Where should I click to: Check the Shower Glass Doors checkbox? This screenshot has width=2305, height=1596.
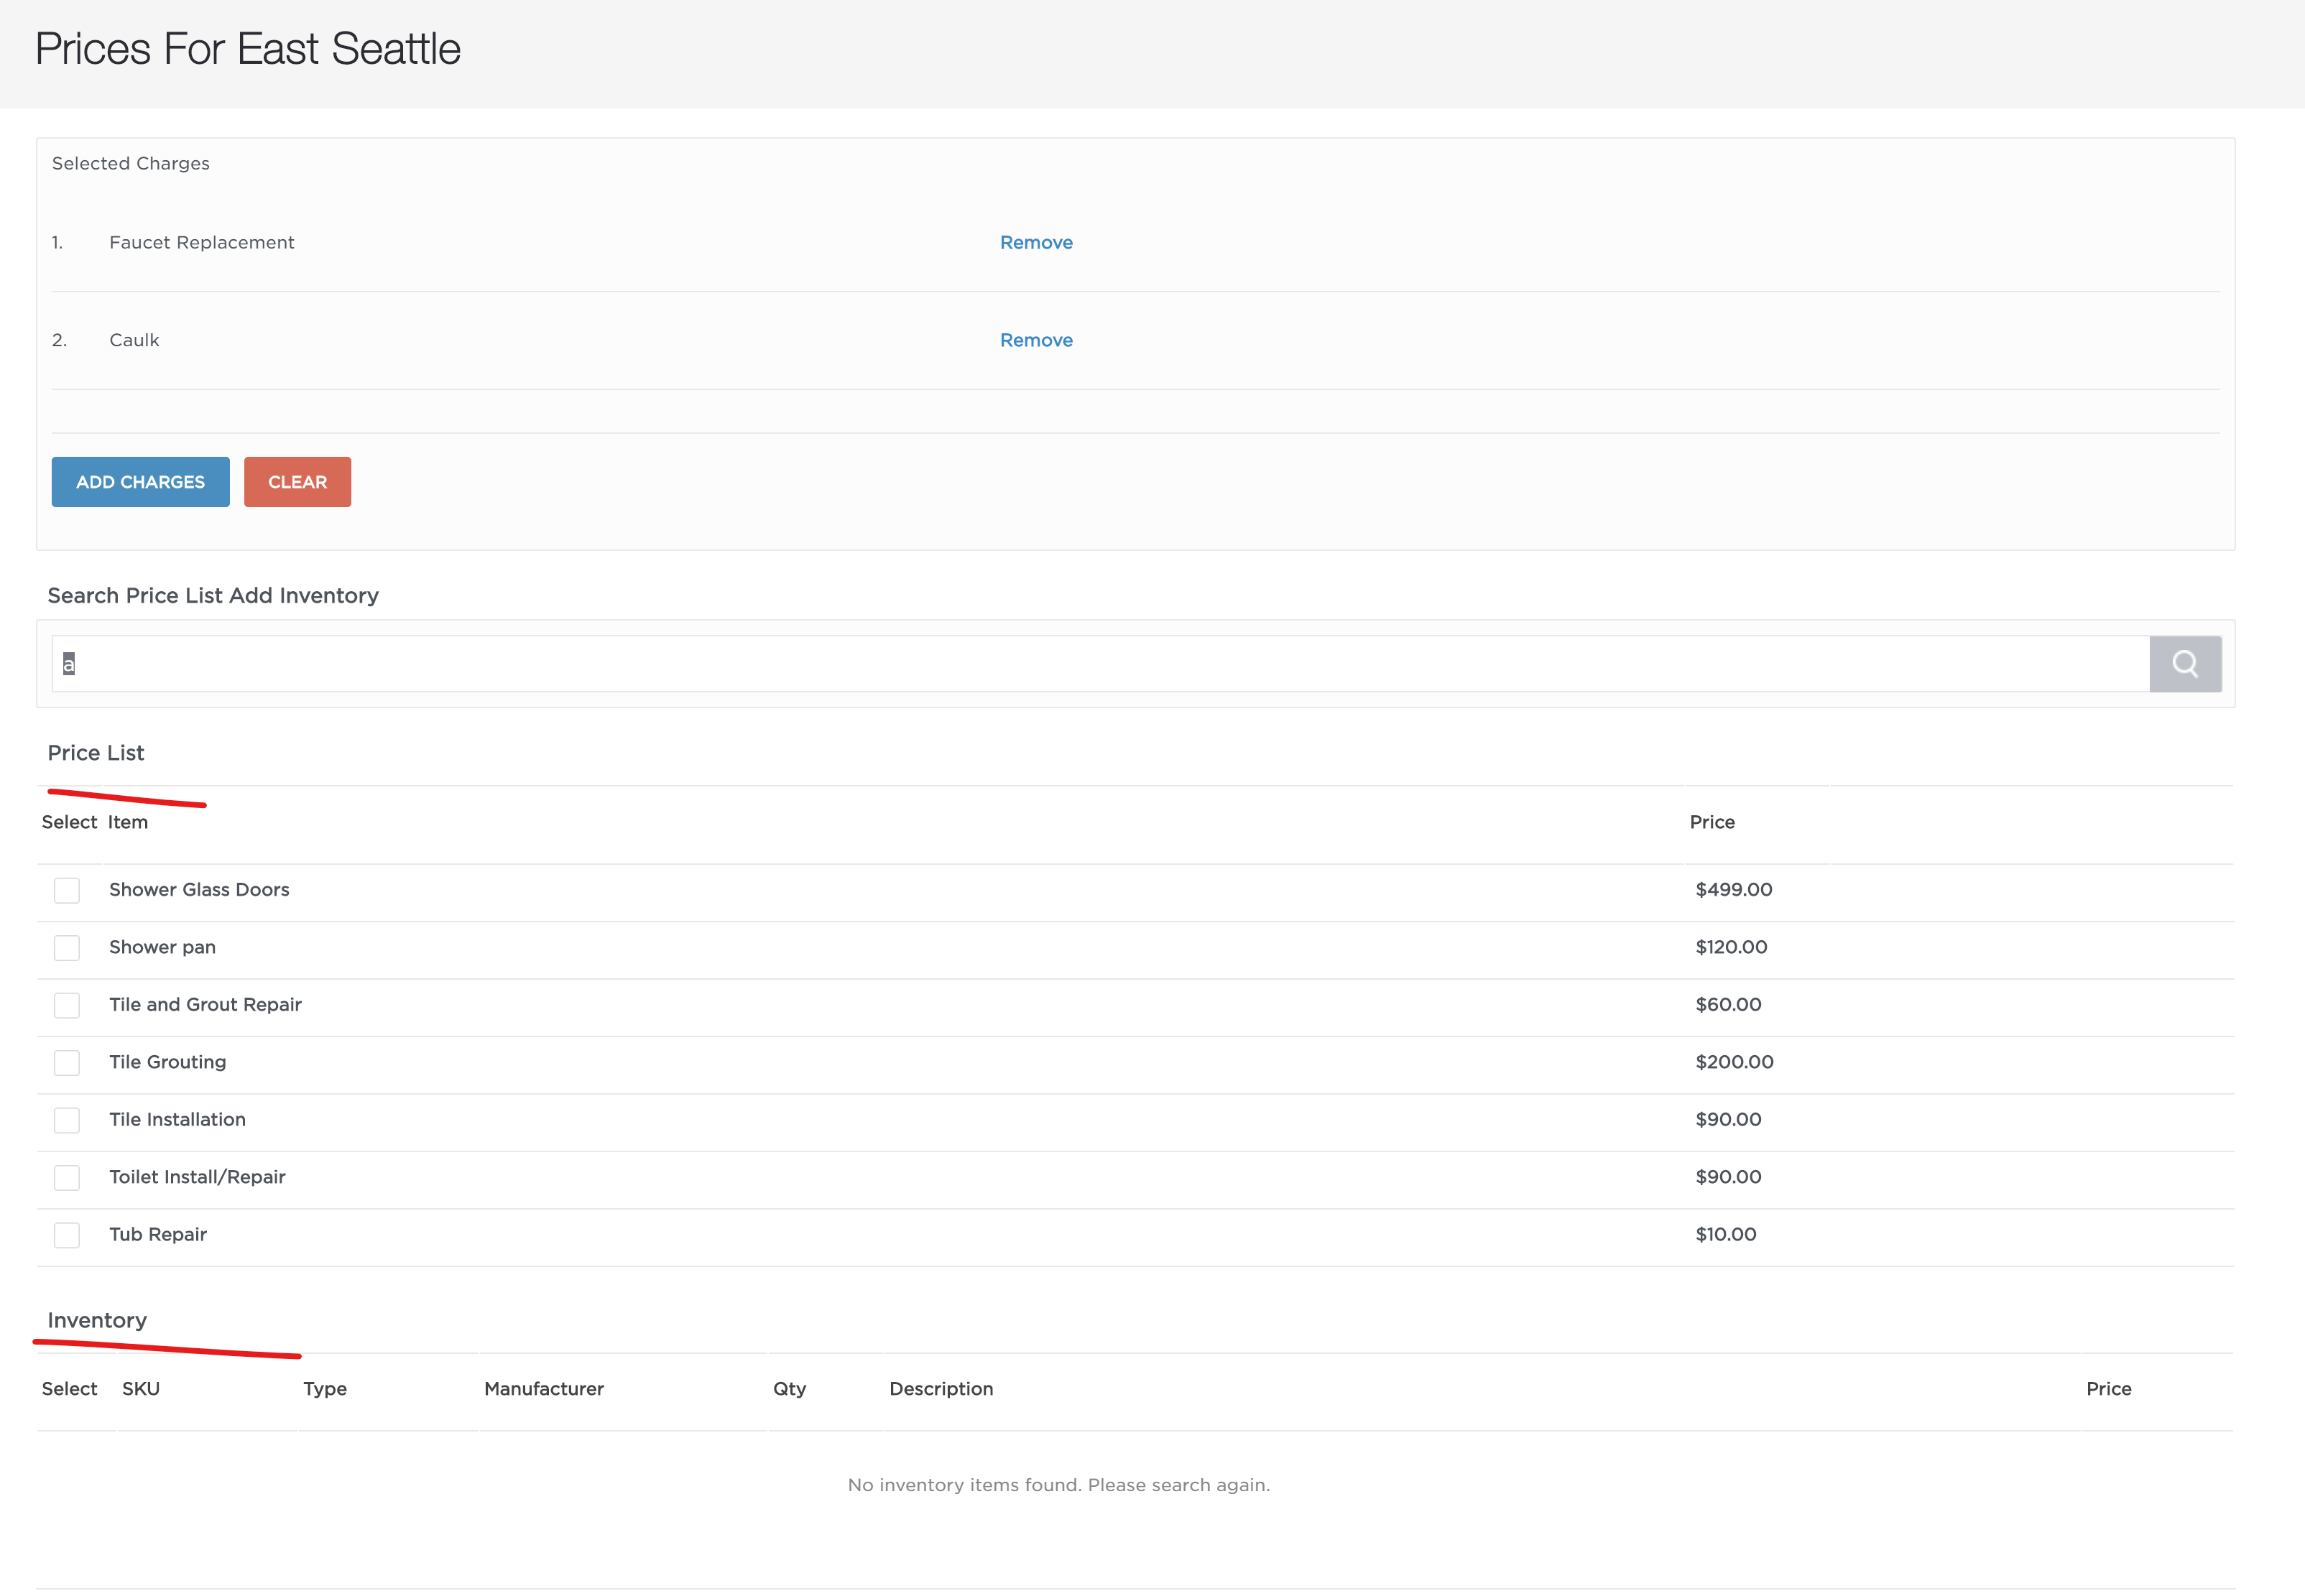(x=67, y=890)
